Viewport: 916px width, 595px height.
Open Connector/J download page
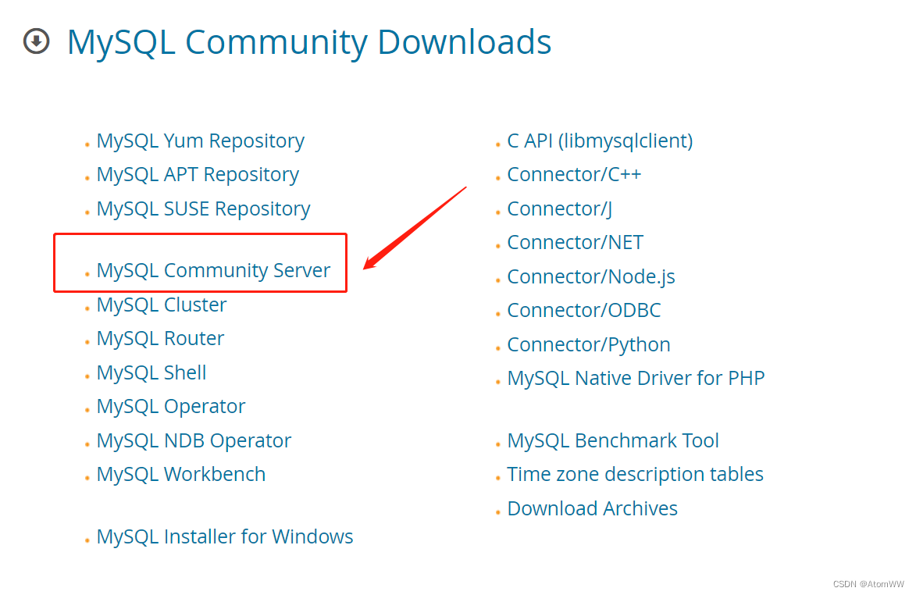pos(560,209)
